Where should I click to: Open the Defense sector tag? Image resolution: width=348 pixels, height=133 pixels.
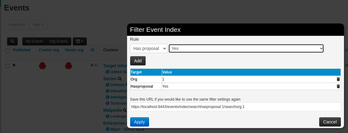117,85
